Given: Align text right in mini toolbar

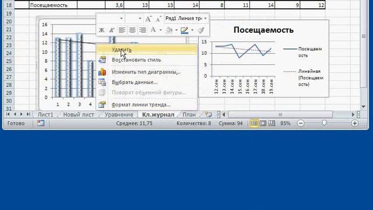Looking at the screenshot, I should tap(142, 30).
